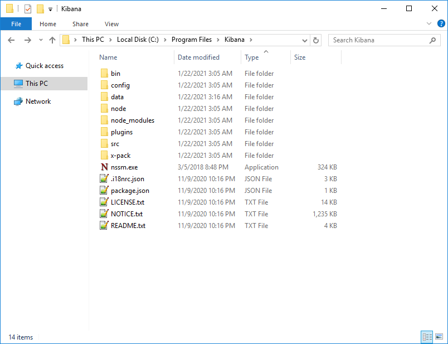Open the address bar history dropdown

pyautogui.click(x=304, y=40)
